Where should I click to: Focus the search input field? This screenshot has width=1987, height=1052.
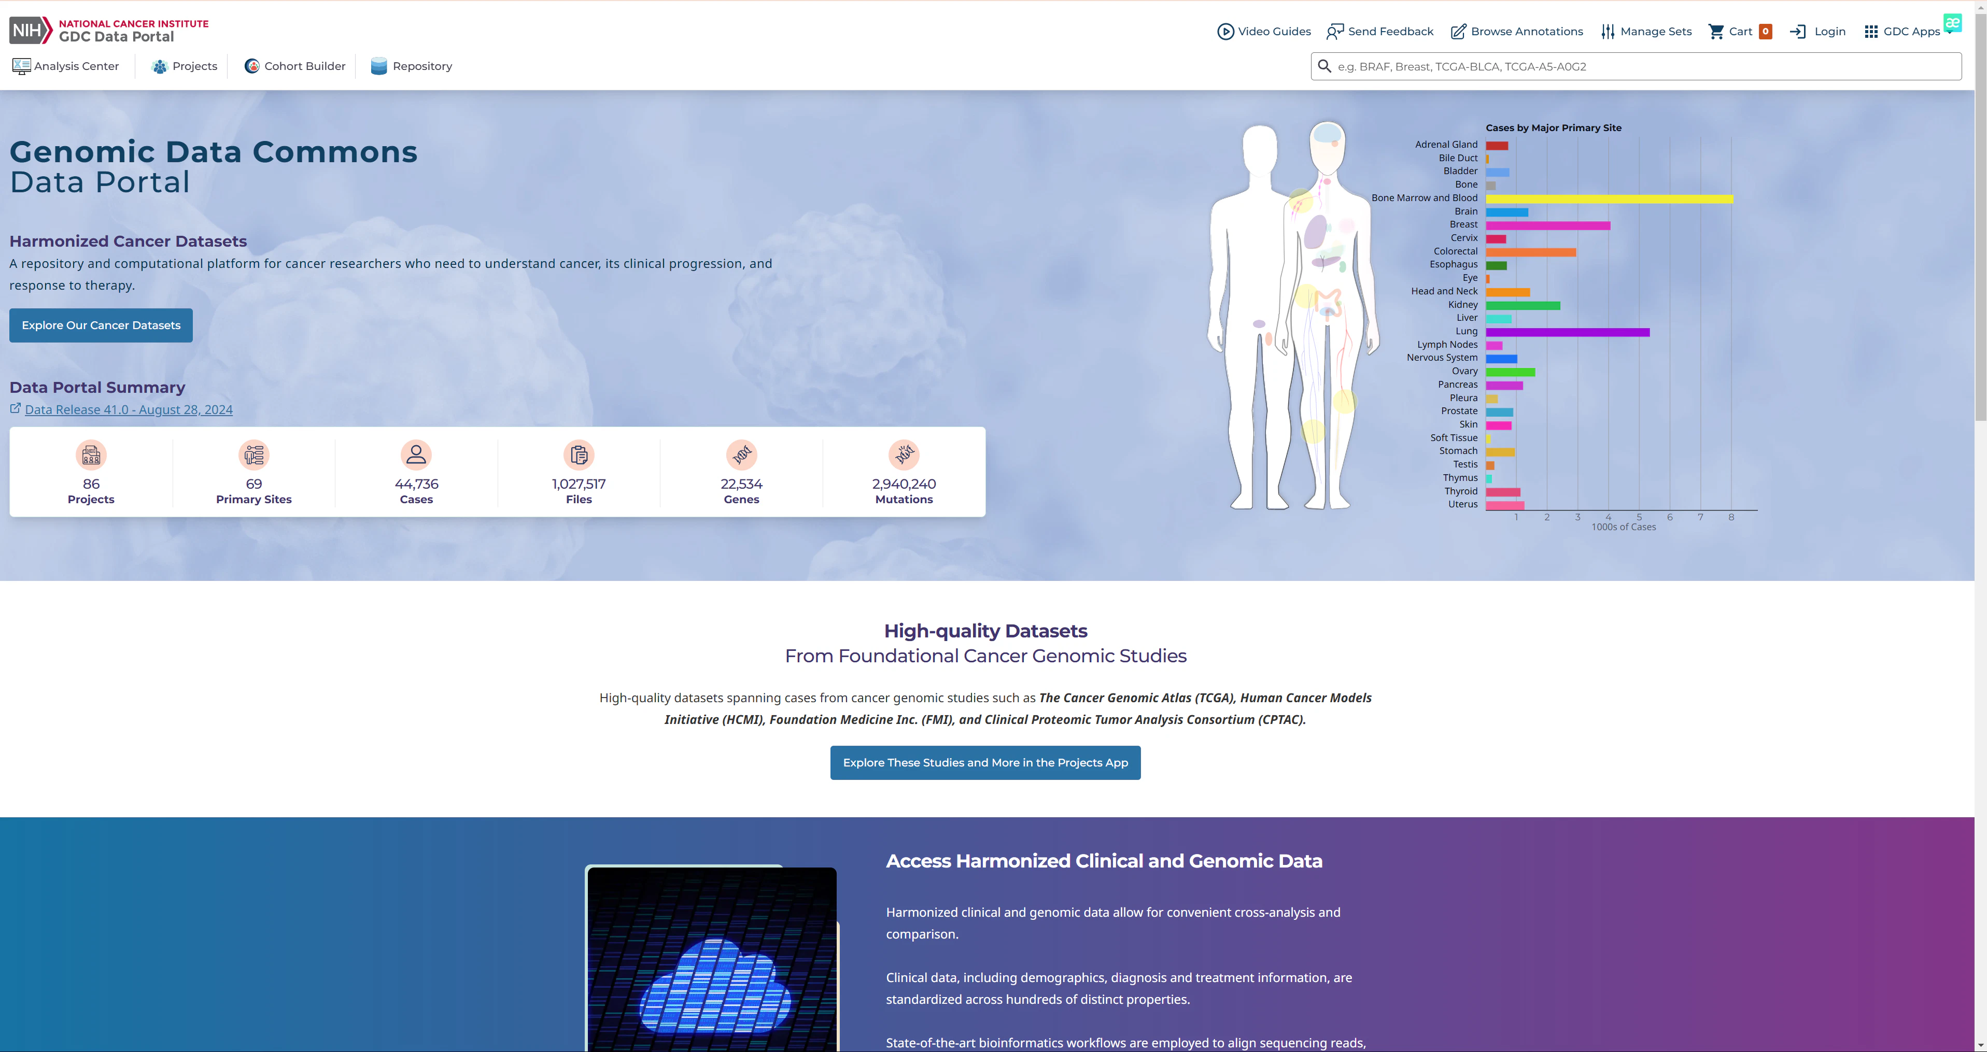click(x=1636, y=66)
